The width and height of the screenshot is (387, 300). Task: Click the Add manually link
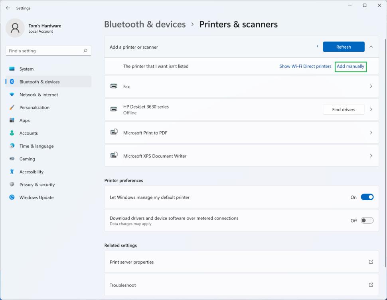[350, 66]
